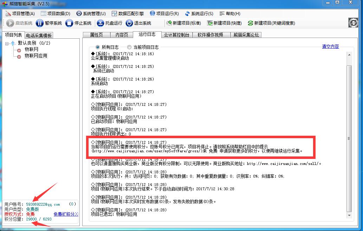This screenshot has width=363, height=231.
Task: Switch to the 电话采集模板 tab
Action: tap(39, 35)
